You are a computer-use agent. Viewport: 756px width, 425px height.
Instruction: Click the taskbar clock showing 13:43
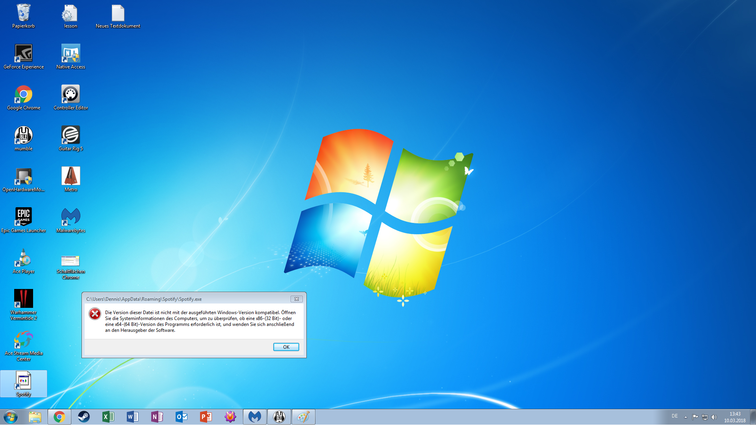pyautogui.click(x=735, y=417)
